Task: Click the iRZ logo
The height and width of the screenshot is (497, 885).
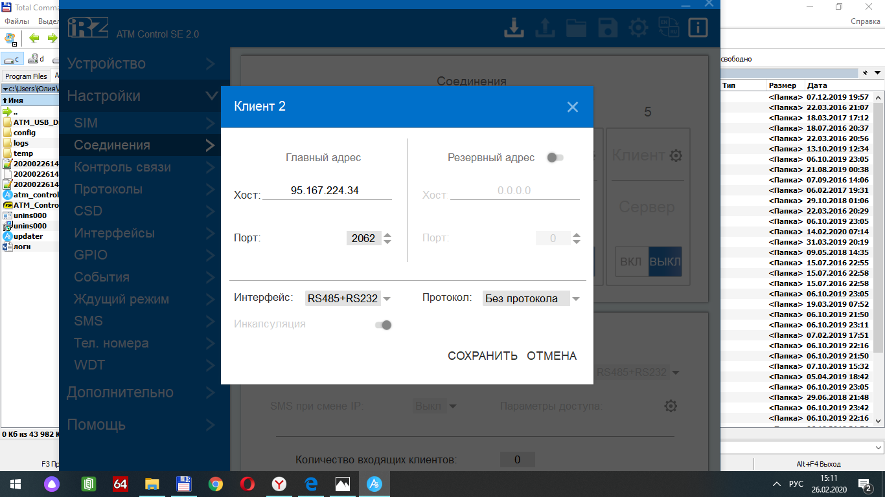Action: pyautogui.click(x=89, y=28)
